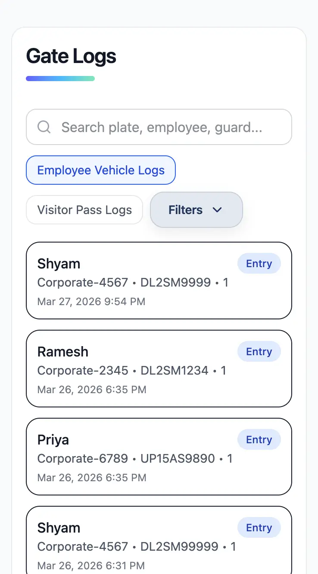The width and height of the screenshot is (318, 574).
Task: Open the Filters dropdown button
Action: click(196, 210)
